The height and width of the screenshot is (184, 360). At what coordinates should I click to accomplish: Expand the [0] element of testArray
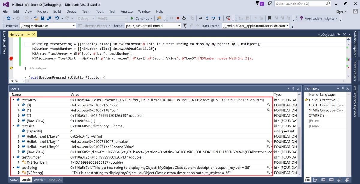[x=19, y=105]
